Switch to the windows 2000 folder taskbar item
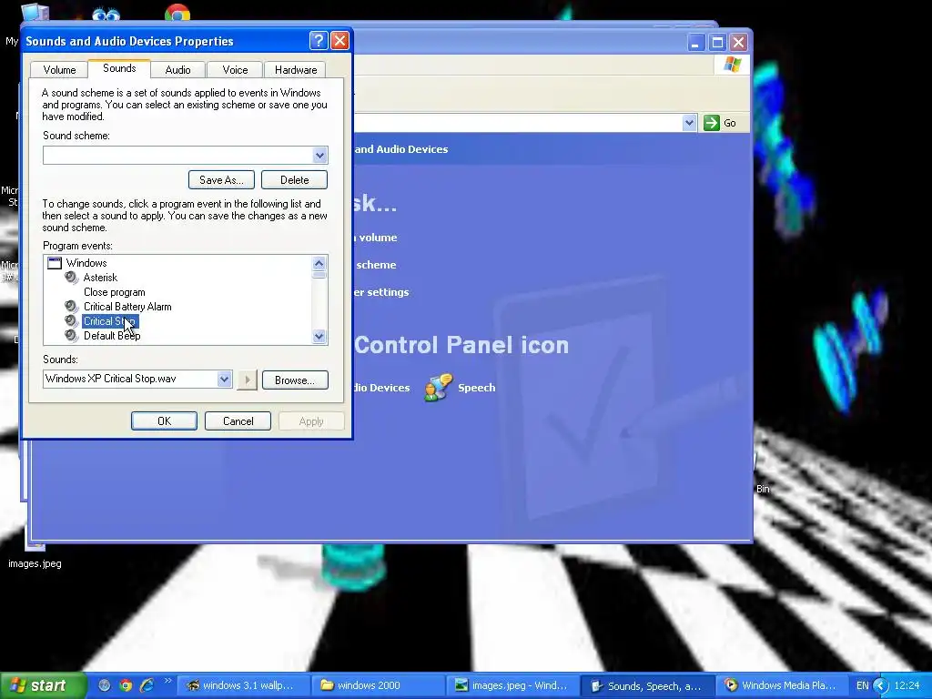This screenshot has height=699, width=932. (x=379, y=685)
